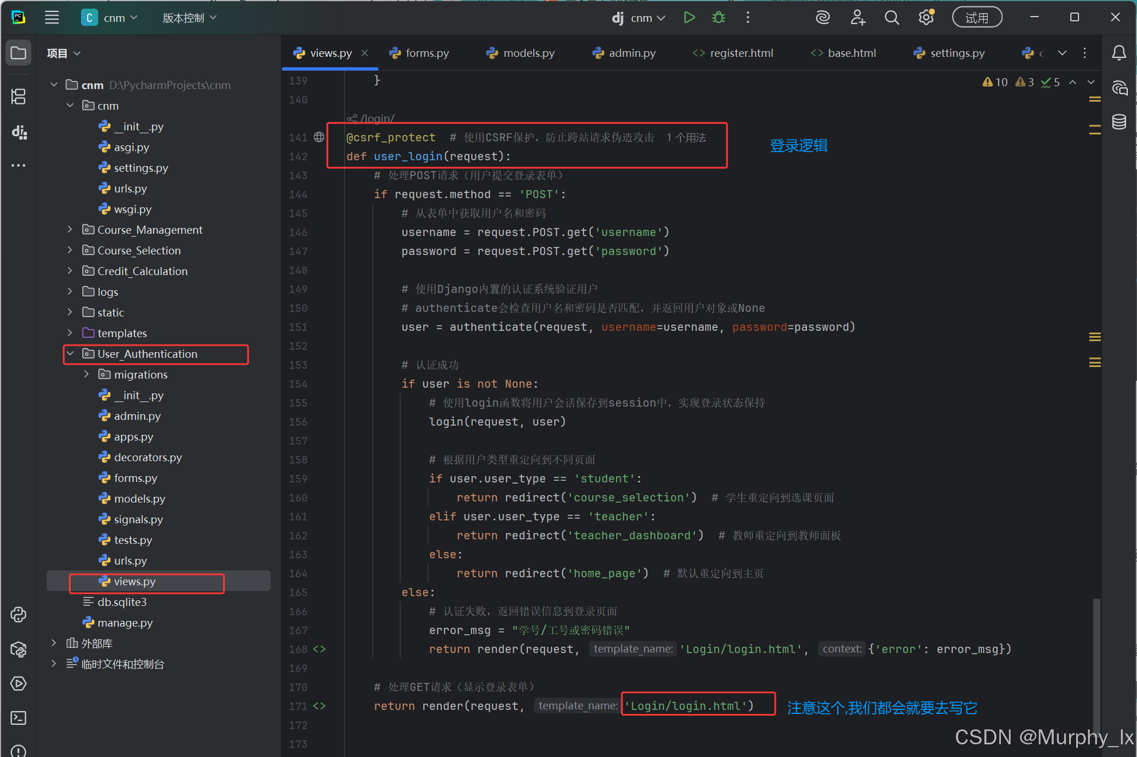Open the AI chat tool window
Image resolution: width=1137 pixels, height=757 pixels.
coord(1119,88)
